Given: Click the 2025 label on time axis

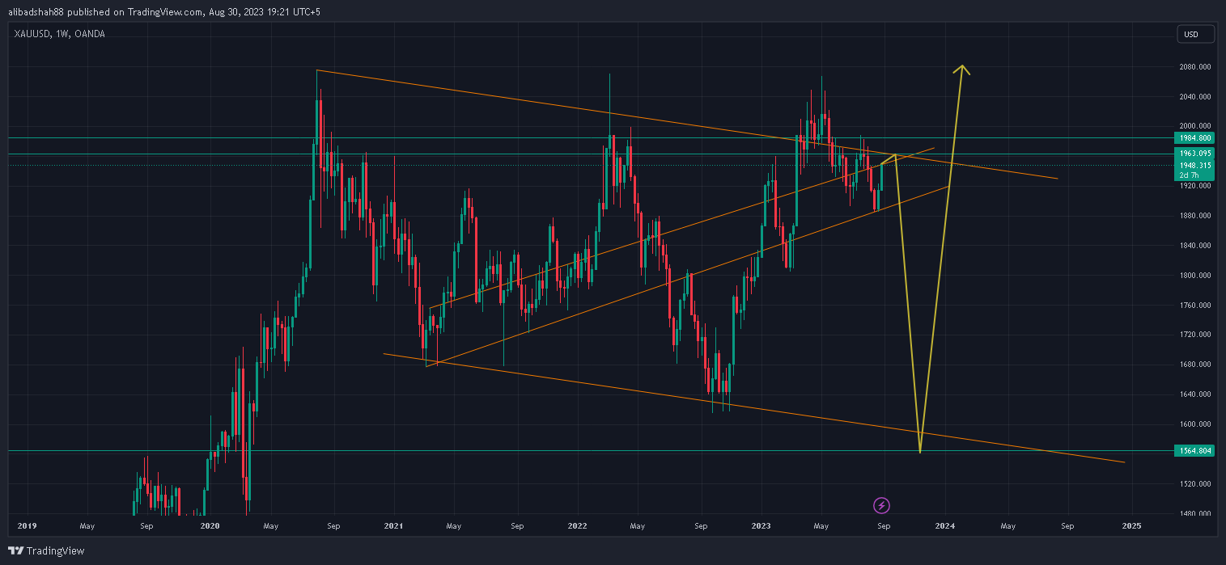Looking at the screenshot, I should point(1131,526).
